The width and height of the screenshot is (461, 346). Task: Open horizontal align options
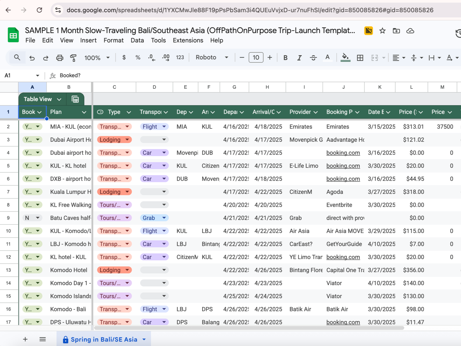click(x=399, y=58)
